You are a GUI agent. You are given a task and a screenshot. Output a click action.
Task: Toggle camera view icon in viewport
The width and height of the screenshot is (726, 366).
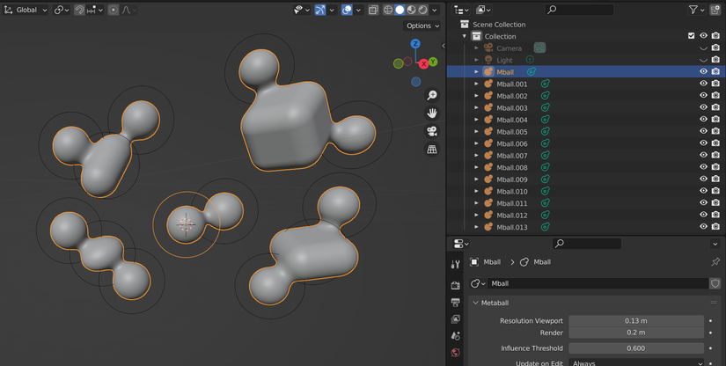(x=432, y=131)
